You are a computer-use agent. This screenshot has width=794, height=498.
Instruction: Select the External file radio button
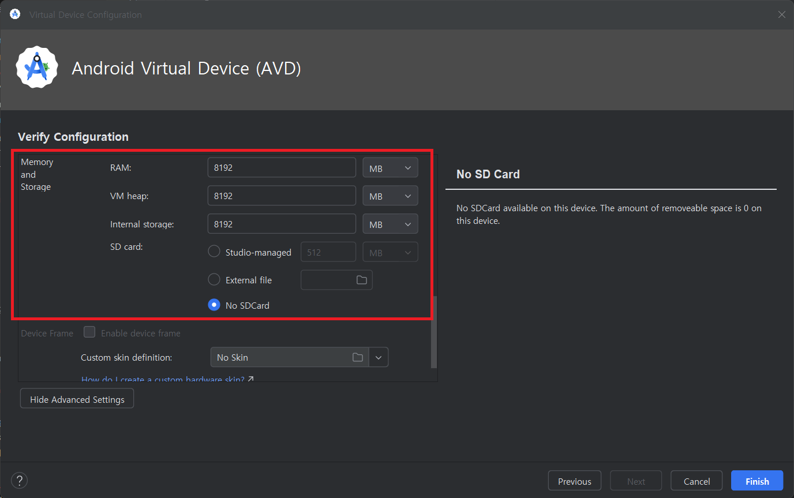point(214,280)
